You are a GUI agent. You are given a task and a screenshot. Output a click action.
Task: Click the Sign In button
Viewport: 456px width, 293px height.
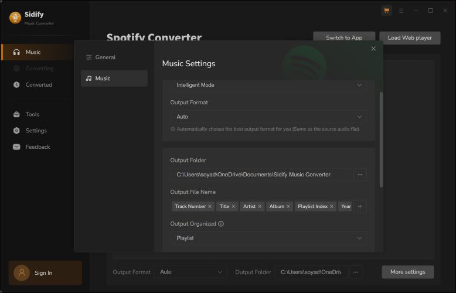(x=45, y=272)
